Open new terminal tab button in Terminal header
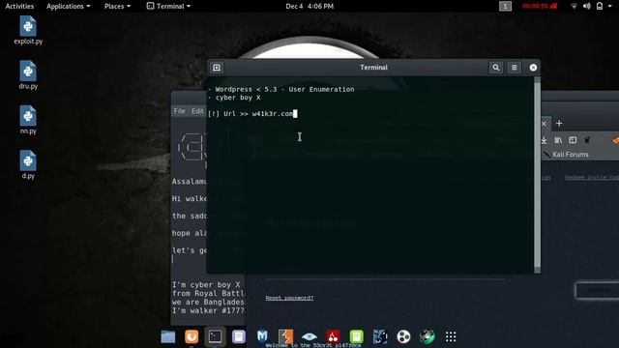This screenshot has height=348, width=619. pyautogui.click(x=217, y=68)
